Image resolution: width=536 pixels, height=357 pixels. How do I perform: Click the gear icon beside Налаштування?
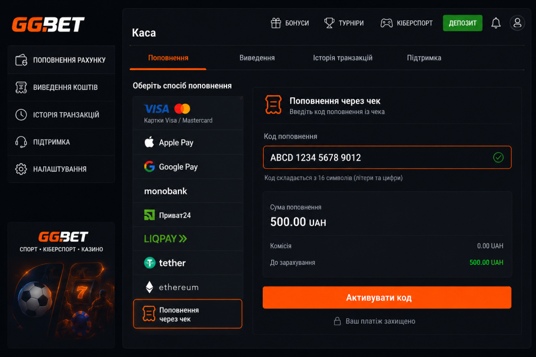pos(21,169)
